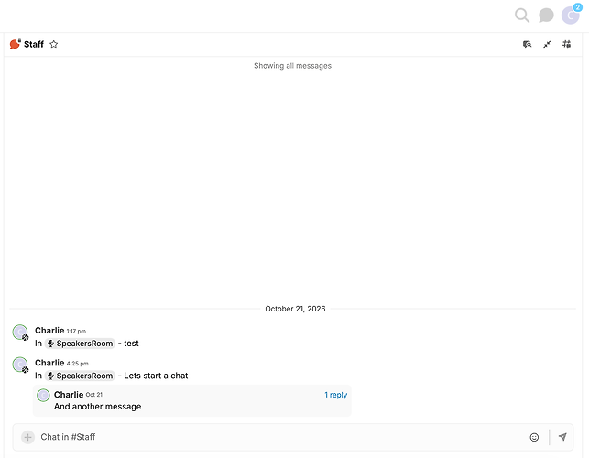
Task: Click the October 21, 2026 date separator
Action: coord(295,309)
